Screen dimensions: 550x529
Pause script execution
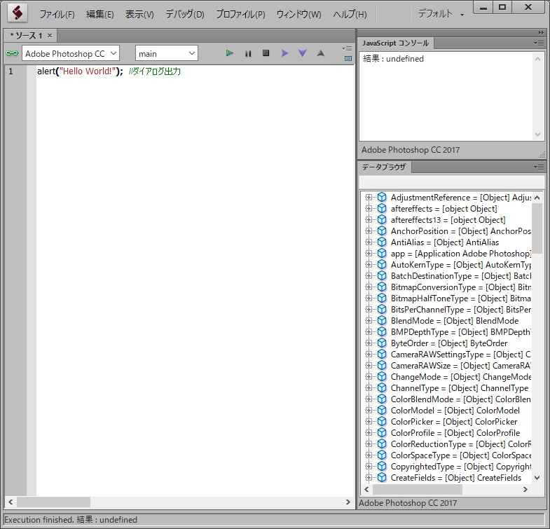(x=248, y=53)
